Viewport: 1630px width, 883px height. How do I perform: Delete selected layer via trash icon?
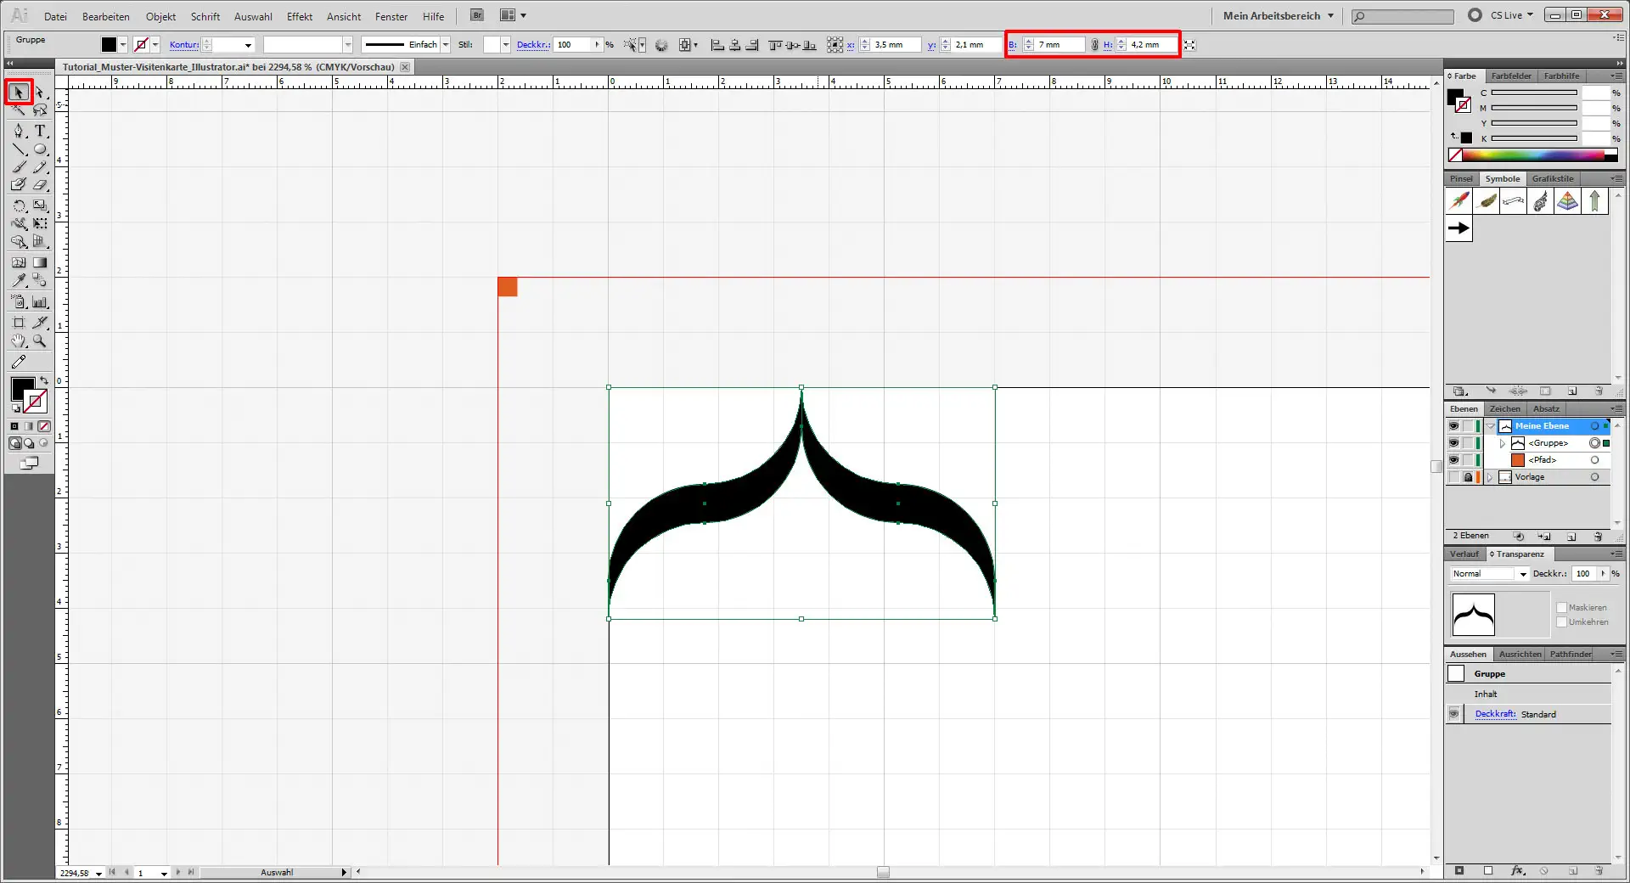pyautogui.click(x=1599, y=536)
